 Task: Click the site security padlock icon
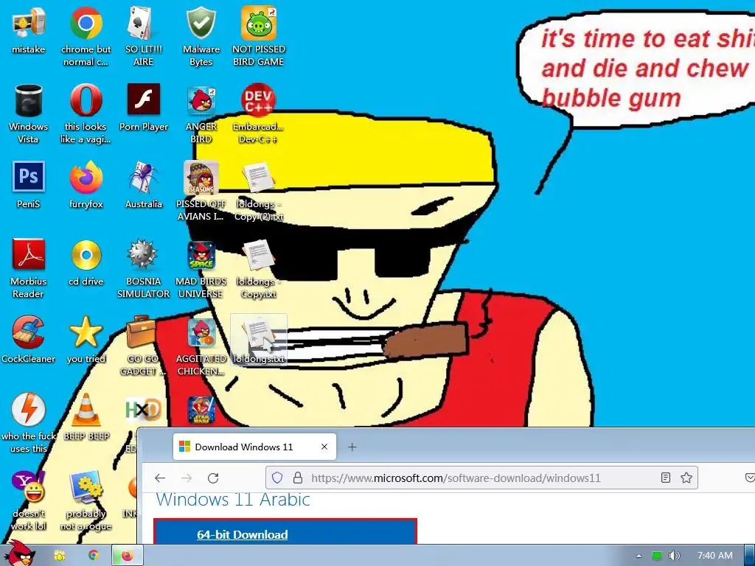(x=298, y=478)
